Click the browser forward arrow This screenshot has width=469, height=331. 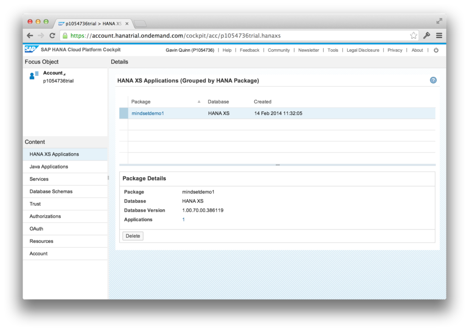click(41, 36)
